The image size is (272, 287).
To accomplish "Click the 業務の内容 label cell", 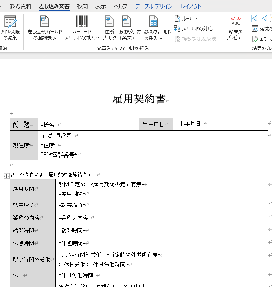I will 32,218.
